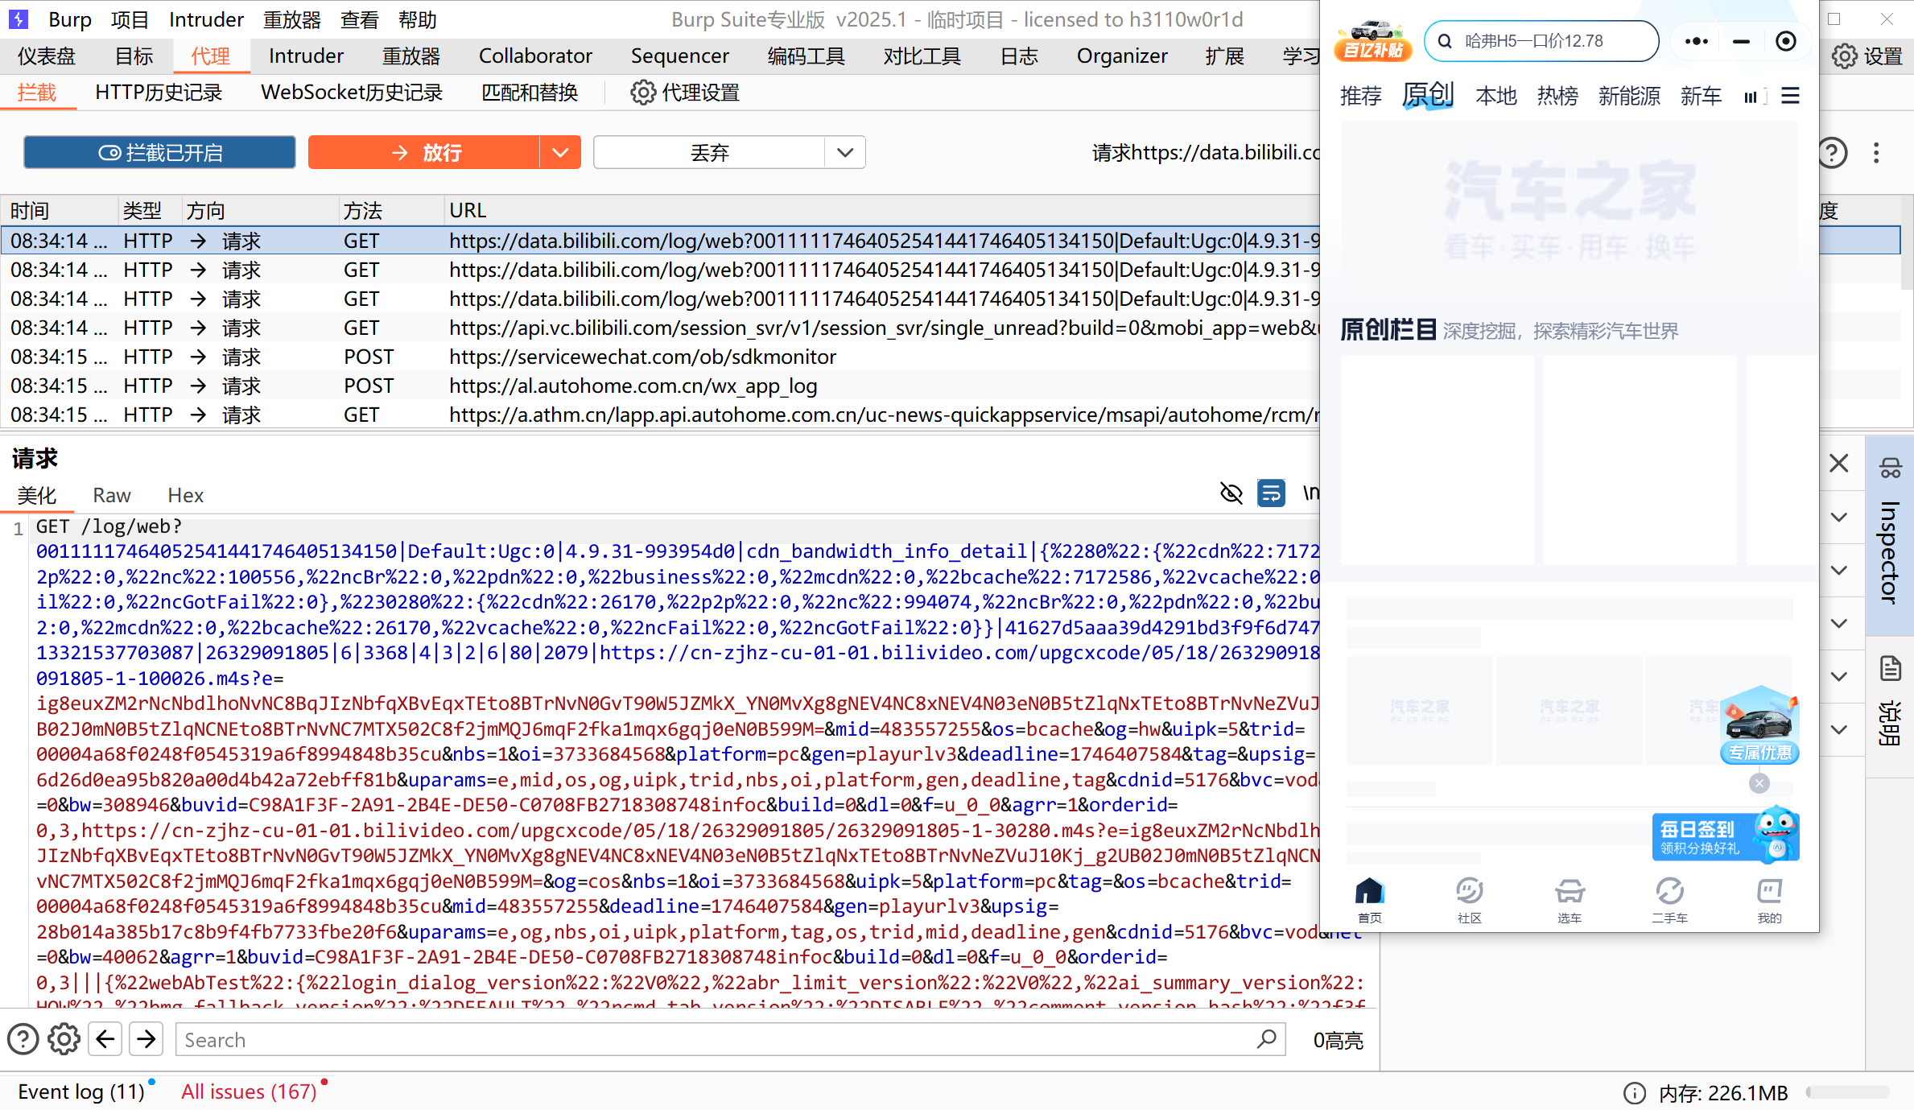Expand the dropdown arrow next to 放行

[561, 152]
